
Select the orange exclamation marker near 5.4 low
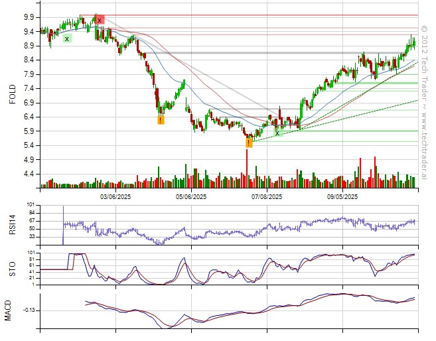click(x=249, y=143)
